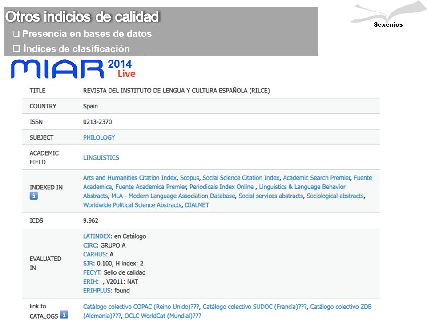Image resolution: width=427 pixels, height=320 pixels.
Task: Open the ERIH evaluation link
Action: pos(90,282)
